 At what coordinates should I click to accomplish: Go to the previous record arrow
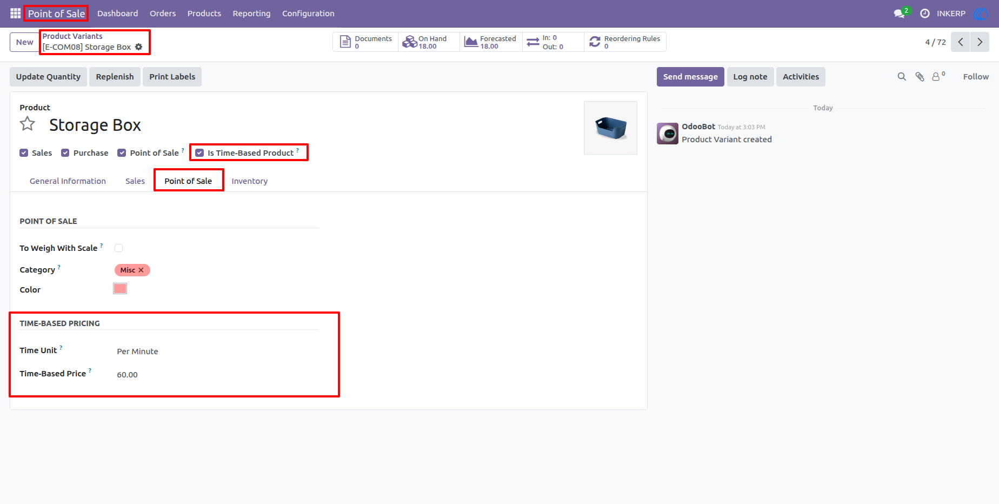[961, 42]
